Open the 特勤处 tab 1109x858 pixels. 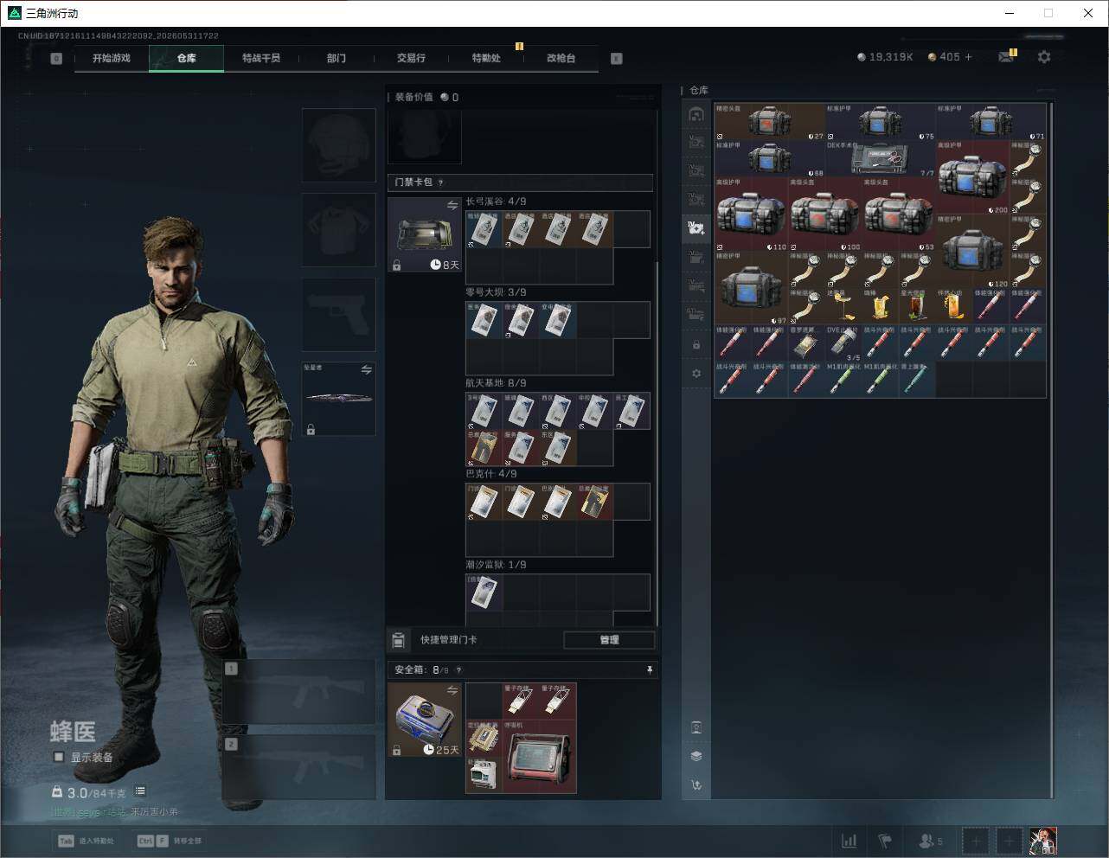tap(486, 58)
